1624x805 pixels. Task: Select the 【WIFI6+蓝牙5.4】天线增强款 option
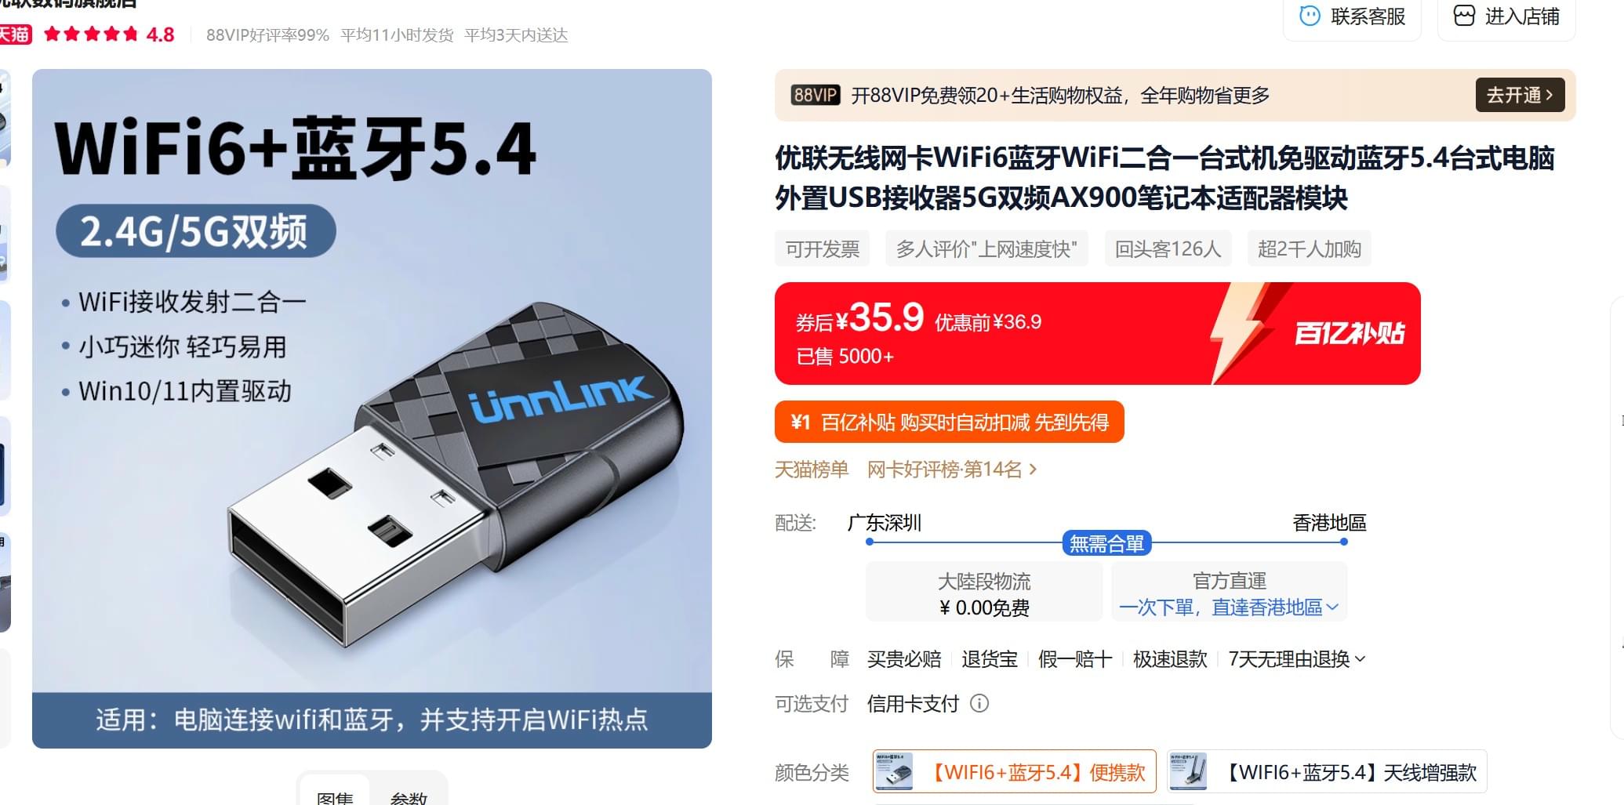[x=1327, y=772]
